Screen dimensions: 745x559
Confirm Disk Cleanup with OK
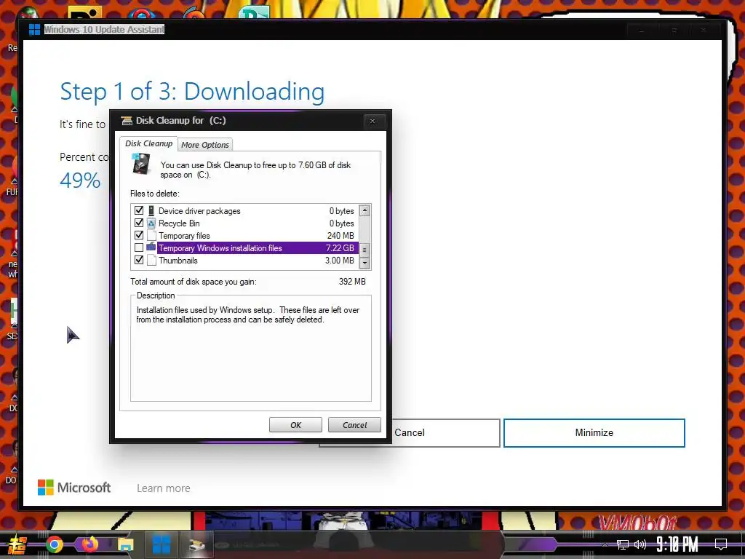[x=295, y=425]
